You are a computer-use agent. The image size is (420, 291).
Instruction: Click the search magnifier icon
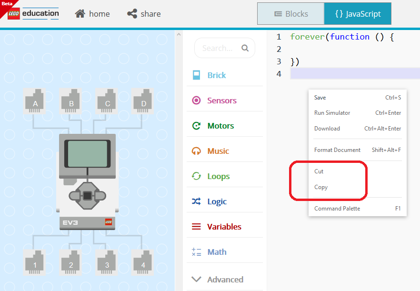point(245,48)
